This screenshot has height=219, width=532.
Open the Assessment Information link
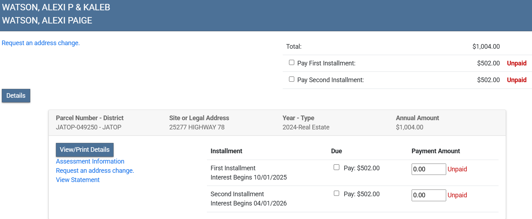(90, 161)
